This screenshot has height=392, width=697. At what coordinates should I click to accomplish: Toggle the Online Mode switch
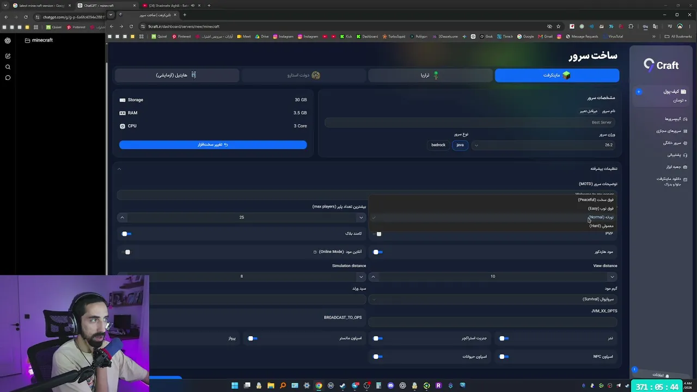pyautogui.click(x=126, y=252)
